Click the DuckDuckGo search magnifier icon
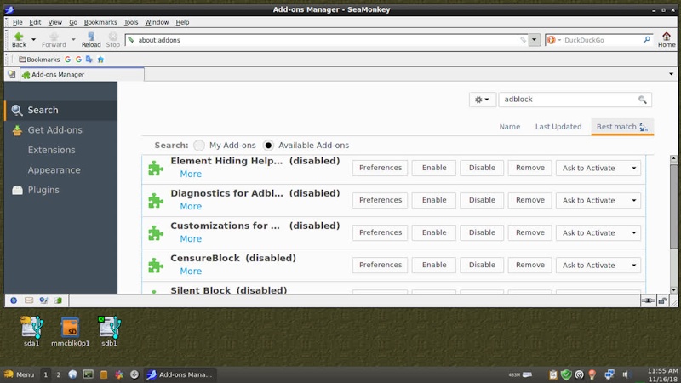Image resolution: width=681 pixels, height=383 pixels. 647,39
